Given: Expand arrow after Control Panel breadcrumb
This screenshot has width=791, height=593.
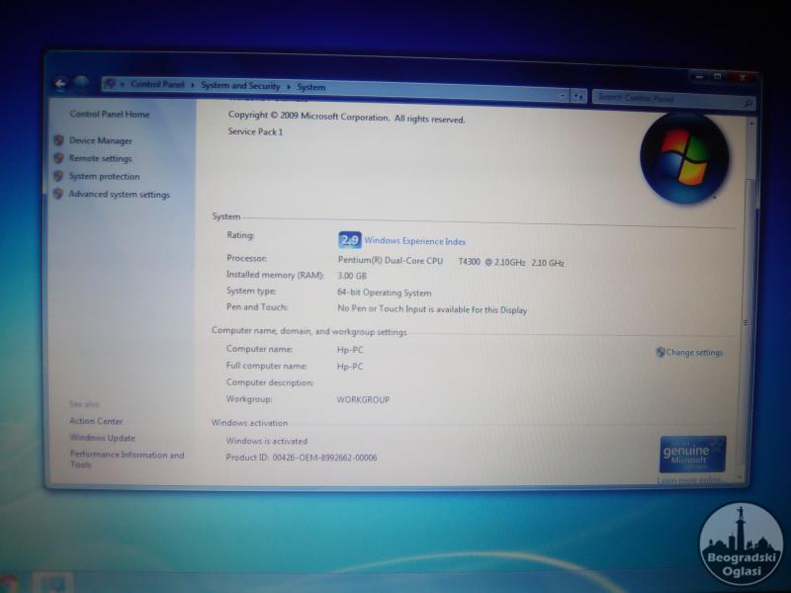Looking at the screenshot, I should [x=193, y=85].
